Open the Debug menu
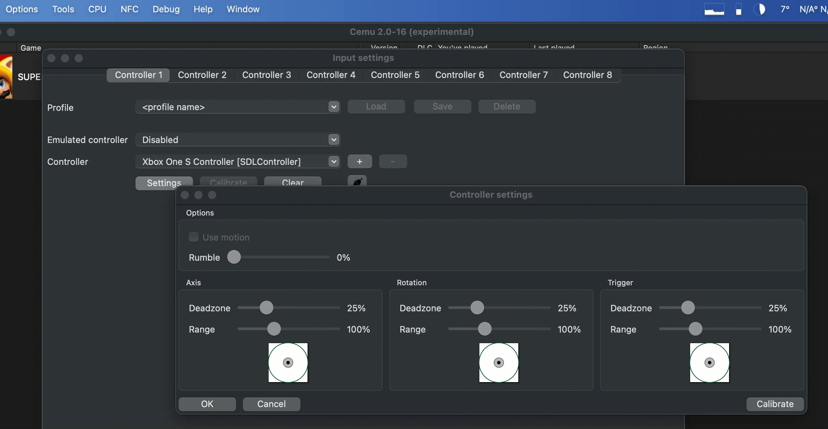Screen dimensions: 828x429 166,9
